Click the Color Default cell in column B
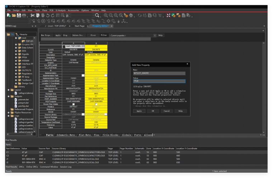Screen dimensions: 273x178 pos(96,52)
